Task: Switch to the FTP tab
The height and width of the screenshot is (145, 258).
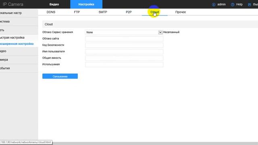Action: [x=77, y=12]
